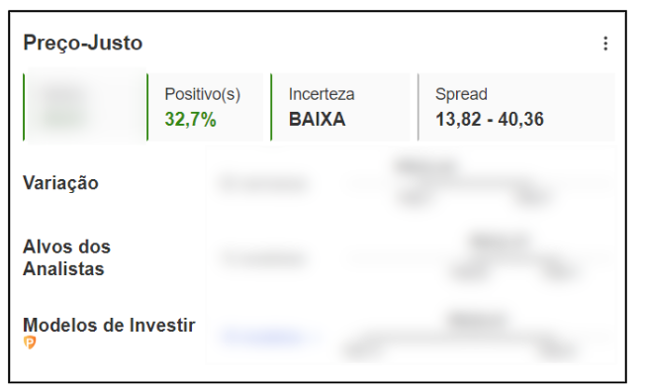Select the Spread card
Screen dimensions: 645x392
(x=516, y=107)
